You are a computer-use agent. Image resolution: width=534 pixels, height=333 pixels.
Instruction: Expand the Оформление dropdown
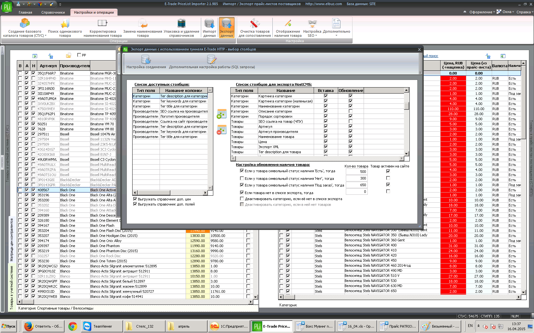click(x=482, y=12)
